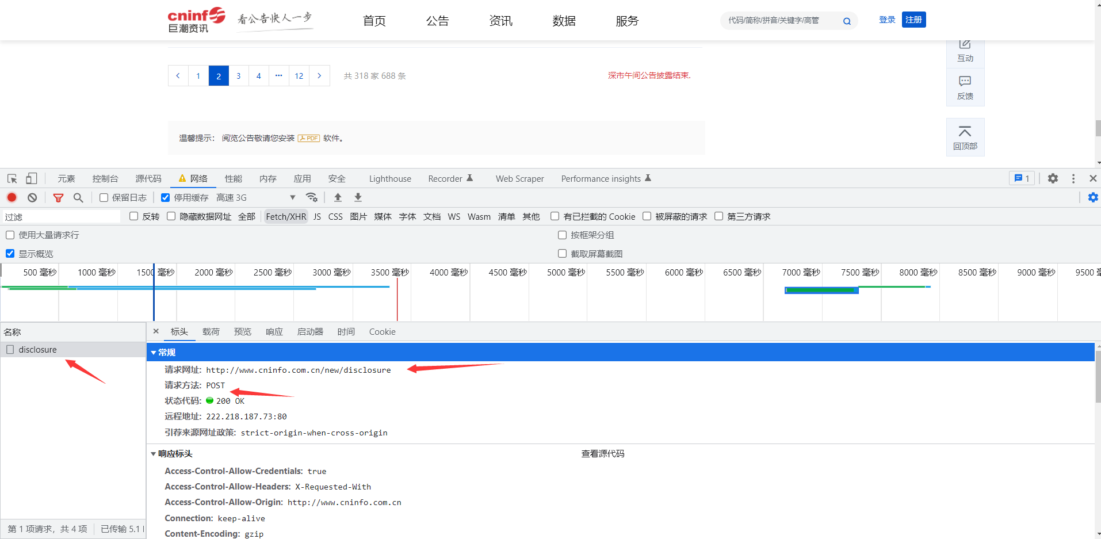Click the 回顶部 back-to-top button
The width and height of the screenshot is (1101, 539).
click(965, 137)
